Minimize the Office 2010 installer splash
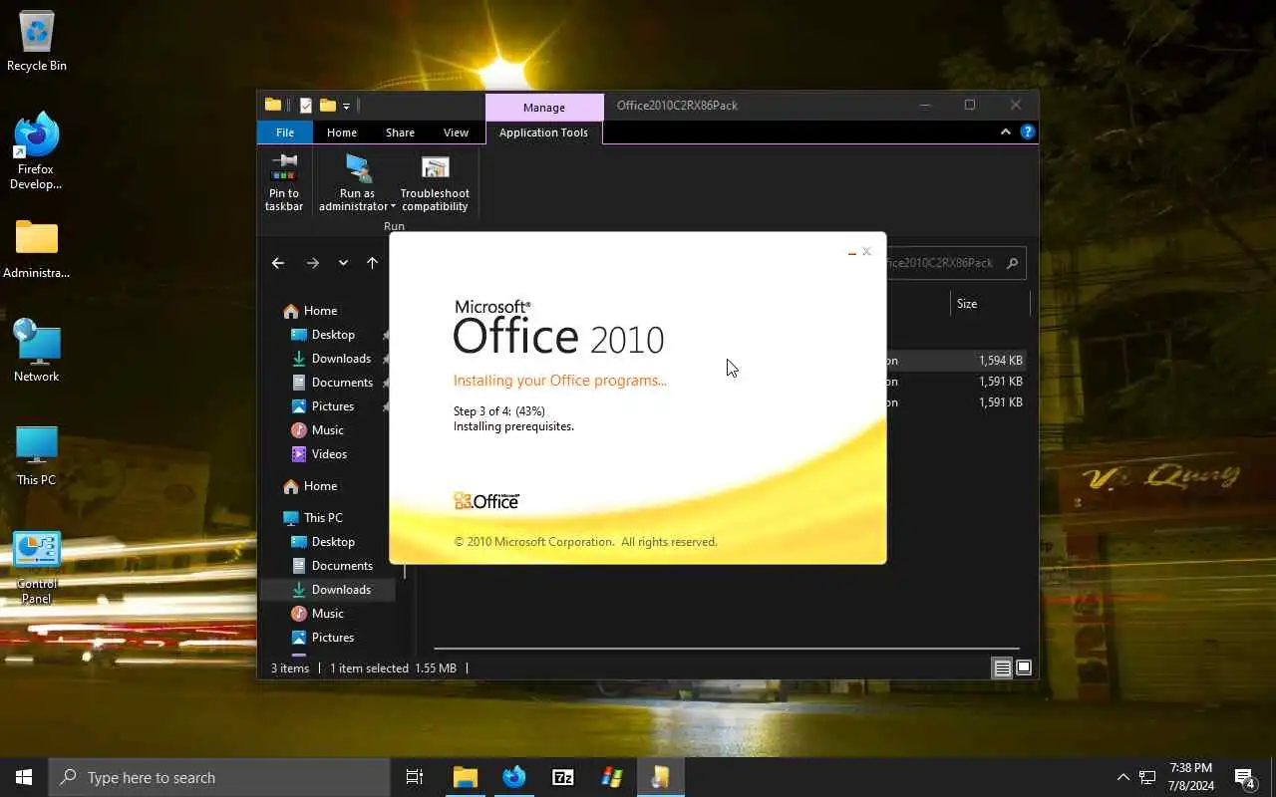 point(852,252)
